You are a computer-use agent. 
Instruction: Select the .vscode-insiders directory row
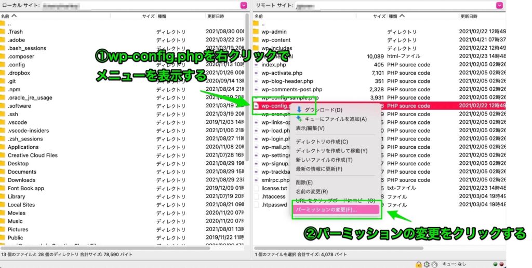pos(123,131)
